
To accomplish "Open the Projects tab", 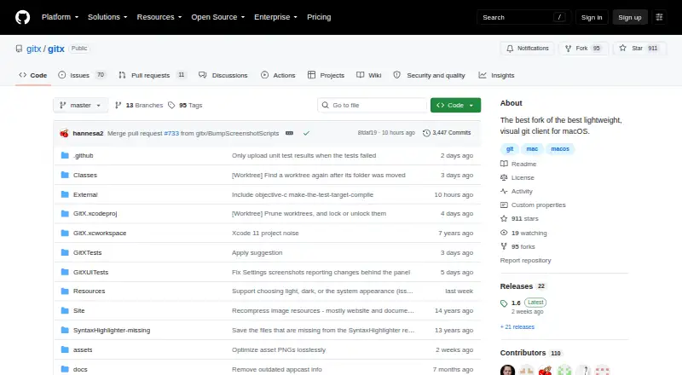I will click(x=326, y=75).
